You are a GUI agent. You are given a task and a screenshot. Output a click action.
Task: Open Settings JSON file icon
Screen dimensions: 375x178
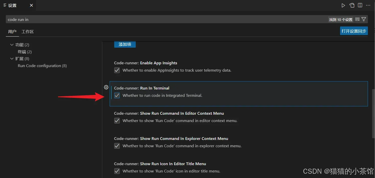352,5
